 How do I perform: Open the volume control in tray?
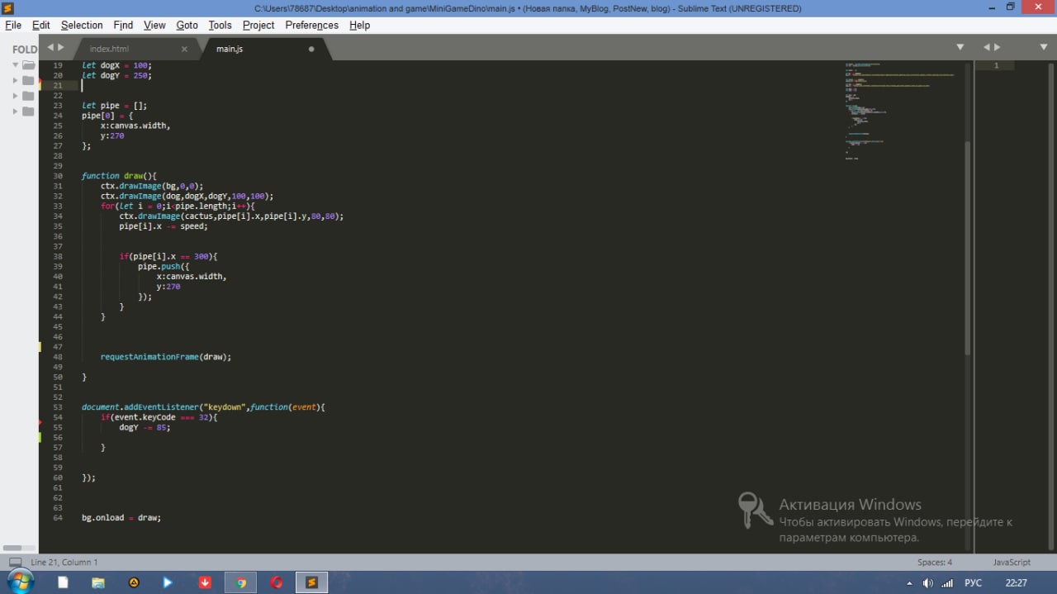928,583
